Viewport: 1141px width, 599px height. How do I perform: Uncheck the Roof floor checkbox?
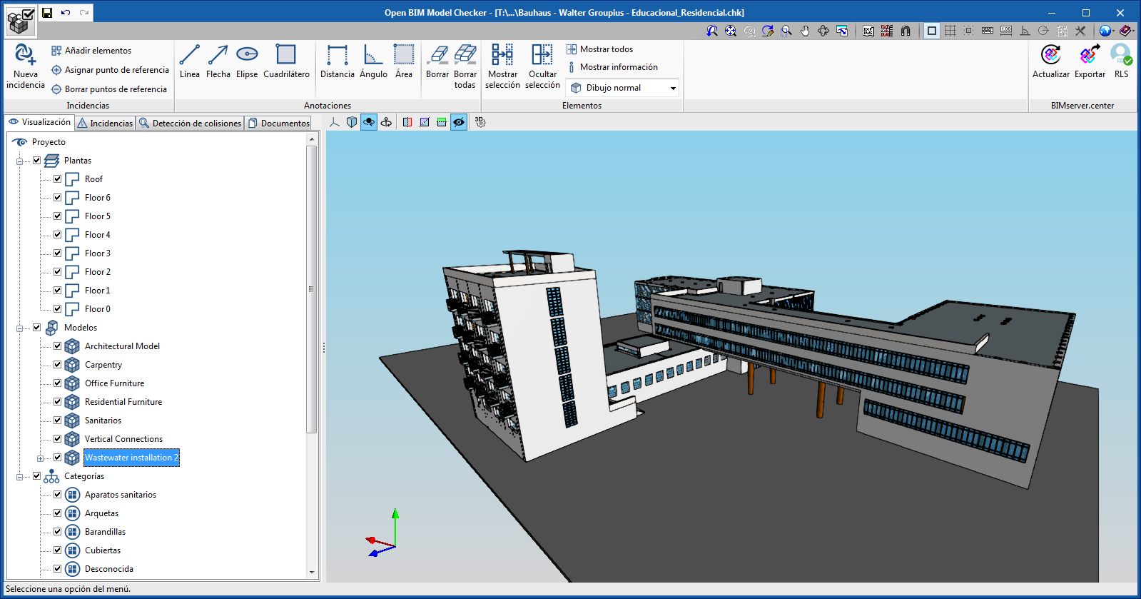[x=58, y=179]
